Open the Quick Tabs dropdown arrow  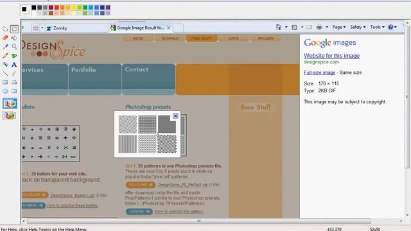pos(42,28)
